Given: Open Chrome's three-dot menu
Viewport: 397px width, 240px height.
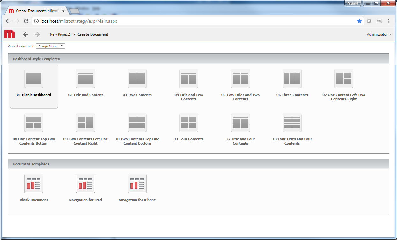Looking at the screenshot, I should 389,21.
